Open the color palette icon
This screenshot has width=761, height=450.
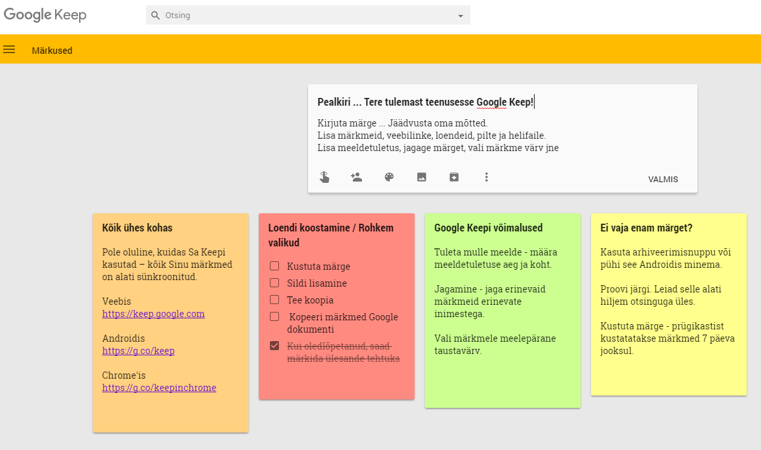[389, 177]
